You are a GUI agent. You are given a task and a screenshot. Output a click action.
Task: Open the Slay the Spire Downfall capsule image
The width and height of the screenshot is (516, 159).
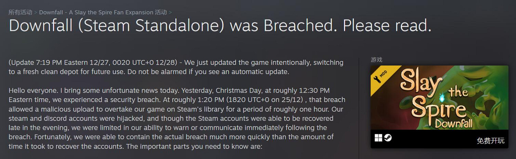click(x=439, y=98)
